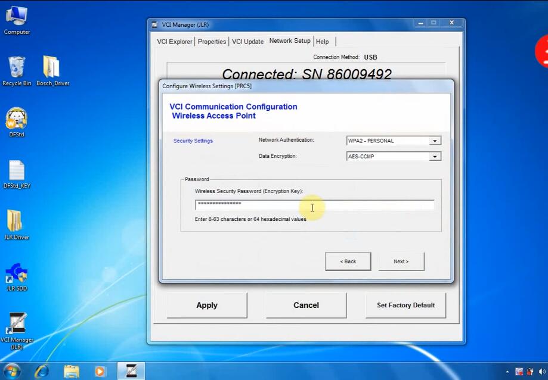Click the Back button
This screenshot has height=380, width=548.
[x=348, y=261]
